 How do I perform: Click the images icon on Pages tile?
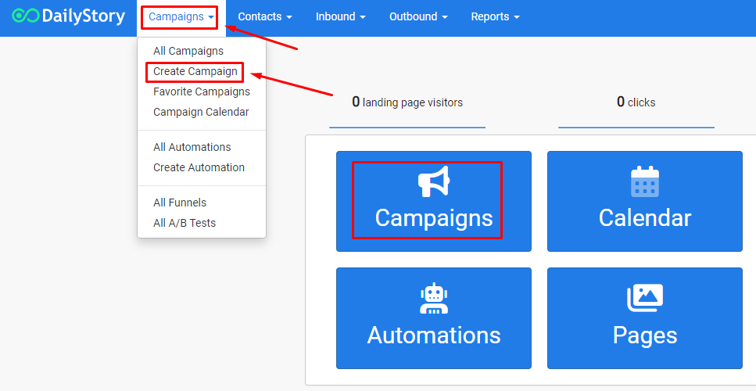(645, 298)
